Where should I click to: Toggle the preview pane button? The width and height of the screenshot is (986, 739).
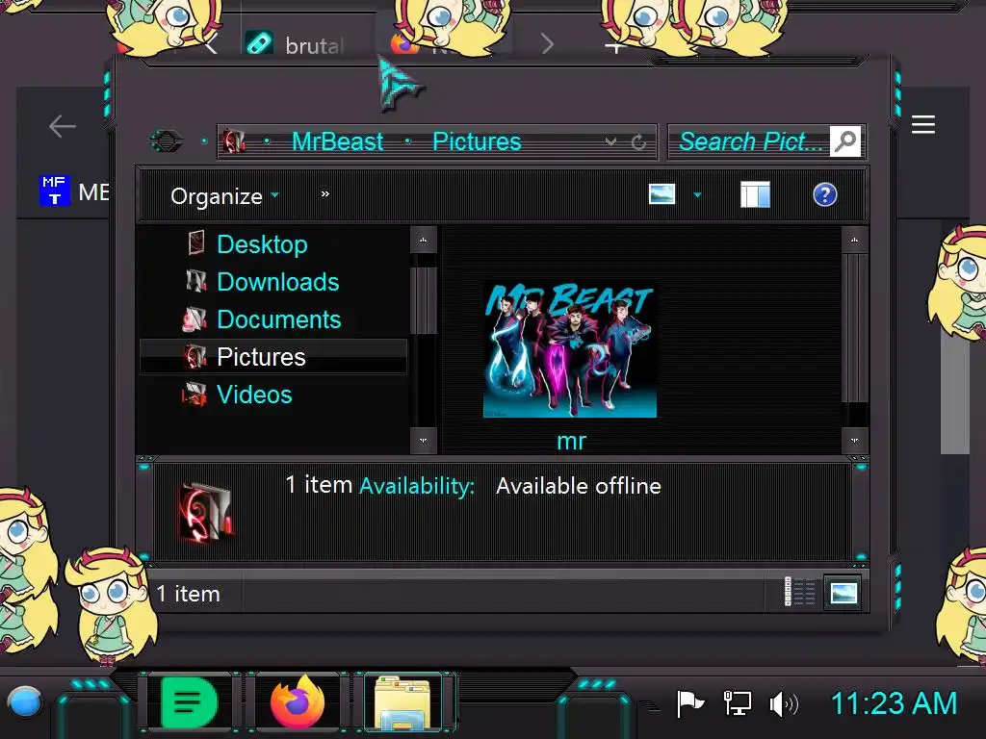pyautogui.click(x=755, y=194)
